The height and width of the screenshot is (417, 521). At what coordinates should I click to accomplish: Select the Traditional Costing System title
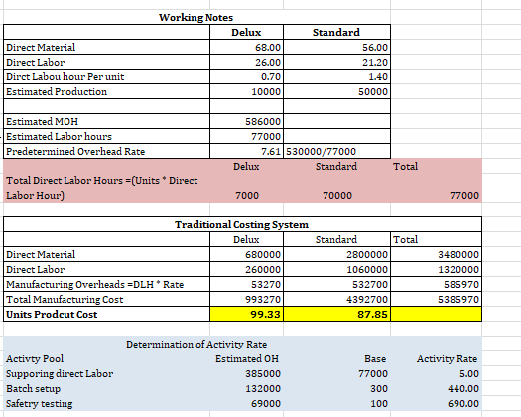pos(241,224)
